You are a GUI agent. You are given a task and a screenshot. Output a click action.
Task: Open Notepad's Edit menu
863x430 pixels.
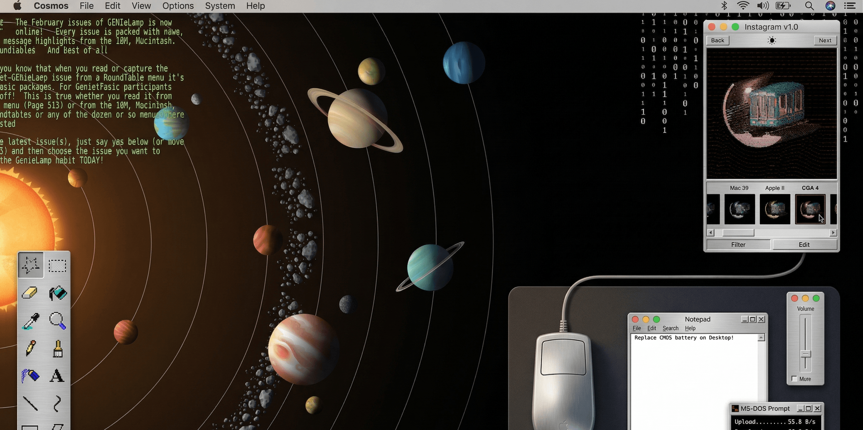(652, 328)
